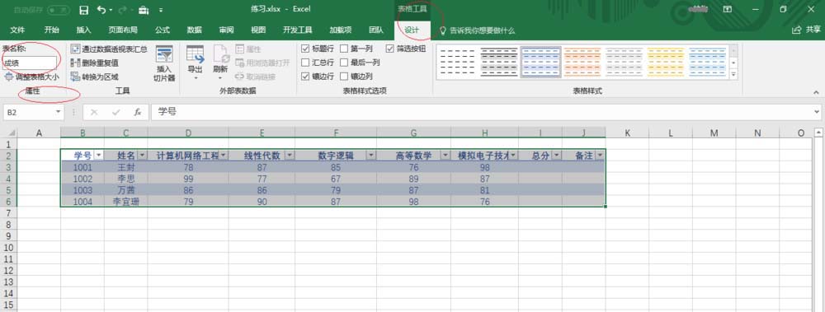Screen dimensions: 825x312
Task: Click the formula bar cancel X icon
Action: (94, 112)
